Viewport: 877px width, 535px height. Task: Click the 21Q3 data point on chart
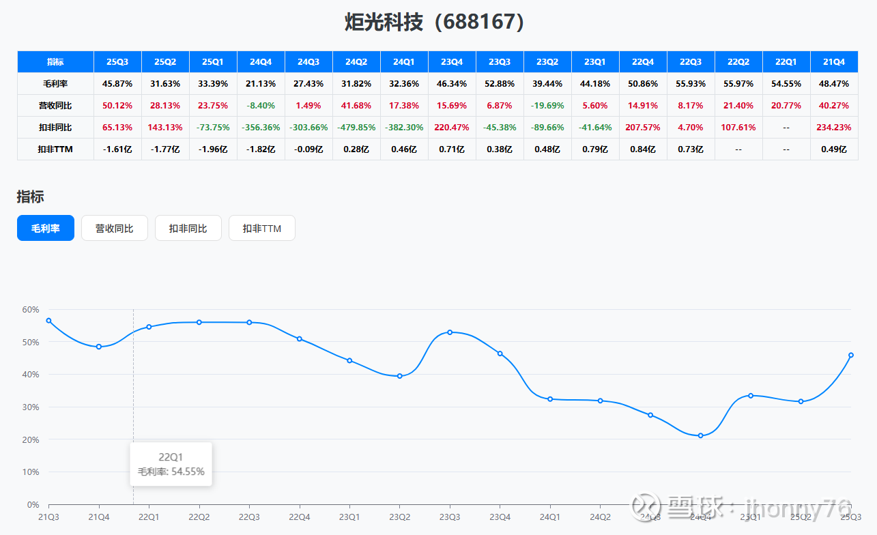pyautogui.click(x=48, y=321)
